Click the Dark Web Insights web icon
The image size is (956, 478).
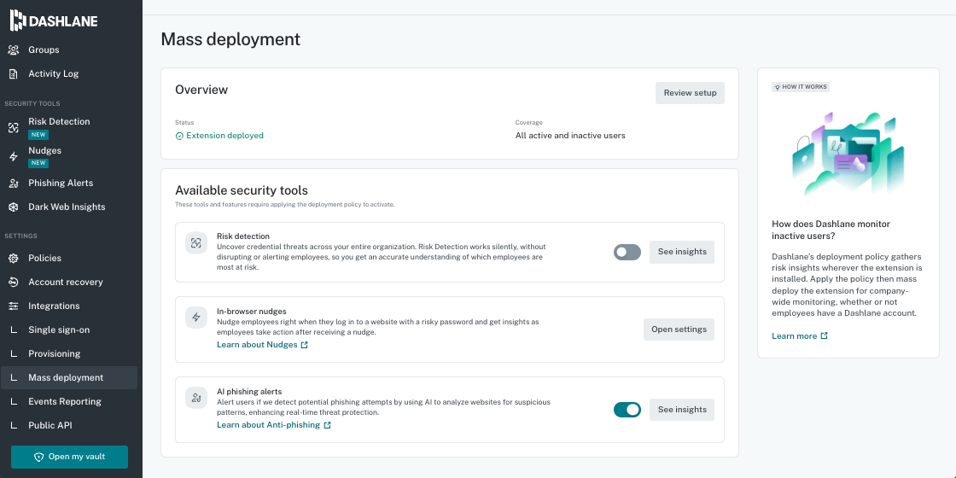pyautogui.click(x=14, y=207)
